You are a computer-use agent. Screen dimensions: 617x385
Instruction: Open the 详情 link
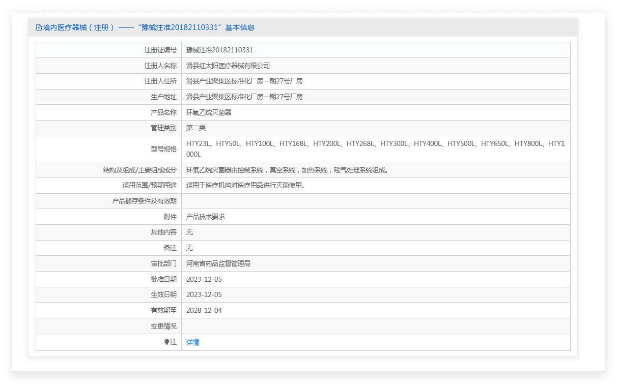pos(192,342)
